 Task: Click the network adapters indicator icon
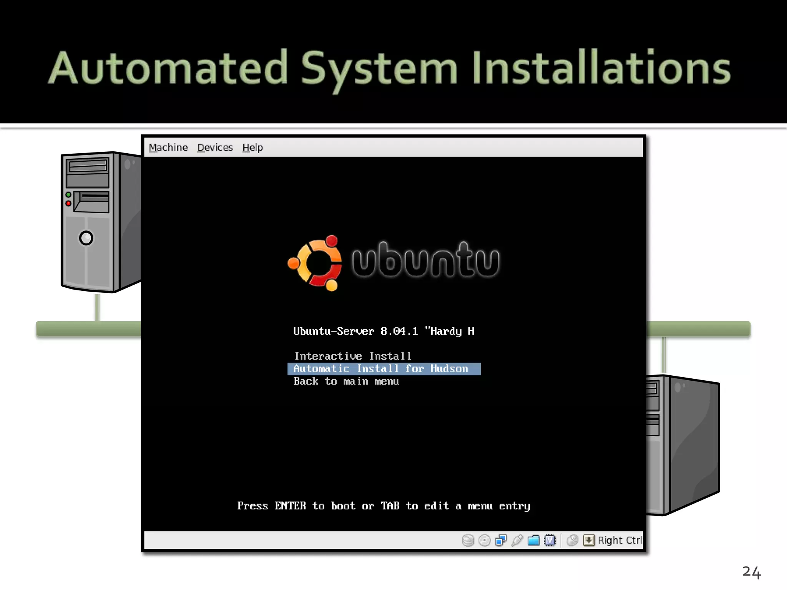[x=501, y=540]
